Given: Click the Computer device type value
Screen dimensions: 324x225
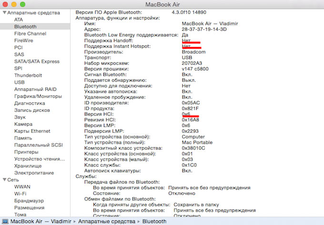Looking at the screenshot, I should [193, 137].
